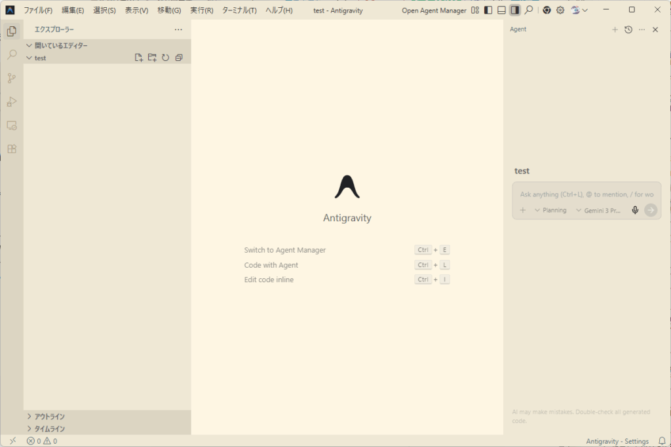The height and width of the screenshot is (447, 671).
Task: Click the Open Agent Manager button
Action: (x=434, y=10)
